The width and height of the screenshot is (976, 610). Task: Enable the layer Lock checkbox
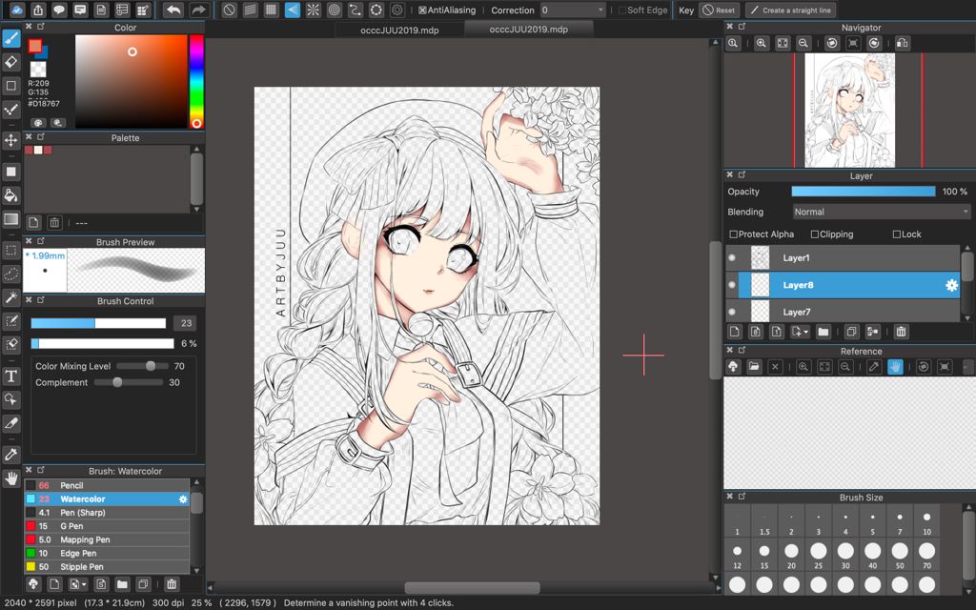pyautogui.click(x=896, y=234)
